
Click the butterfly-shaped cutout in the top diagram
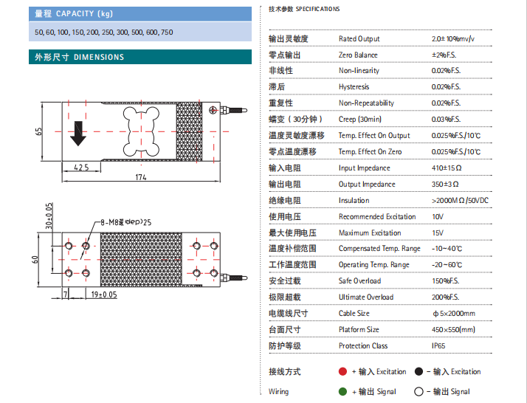point(142,131)
